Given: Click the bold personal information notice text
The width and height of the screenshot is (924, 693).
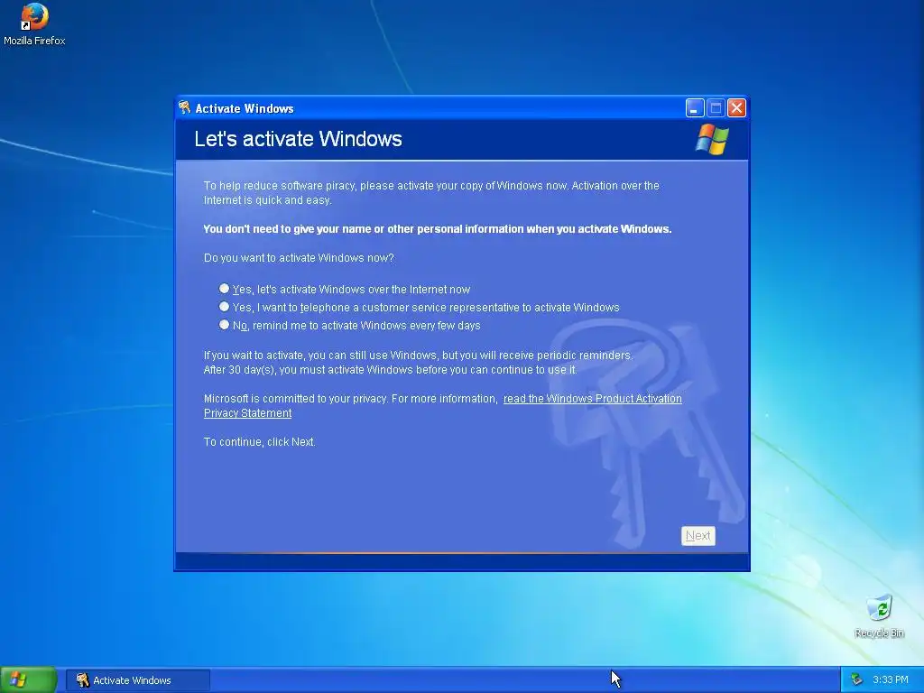Looking at the screenshot, I should pyautogui.click(x=438, y=229).
